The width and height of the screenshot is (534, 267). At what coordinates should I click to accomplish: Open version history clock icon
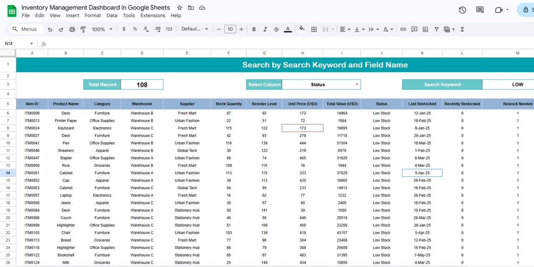tap(462, 10)
